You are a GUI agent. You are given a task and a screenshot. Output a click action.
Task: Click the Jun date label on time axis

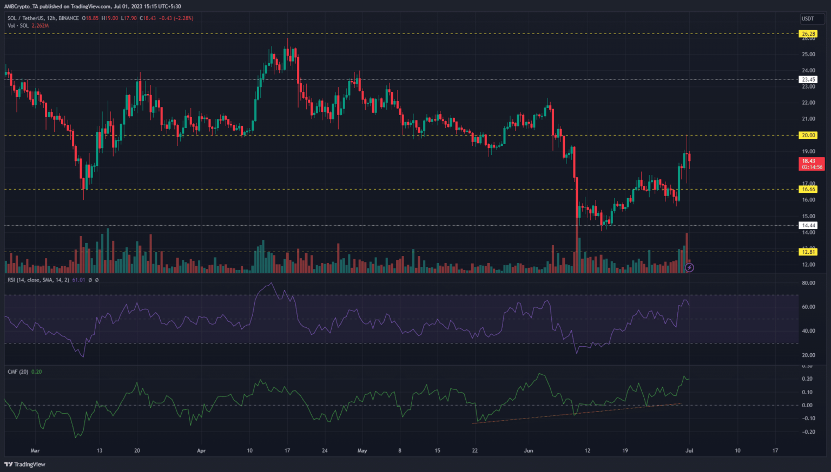(x=528, y=450)
